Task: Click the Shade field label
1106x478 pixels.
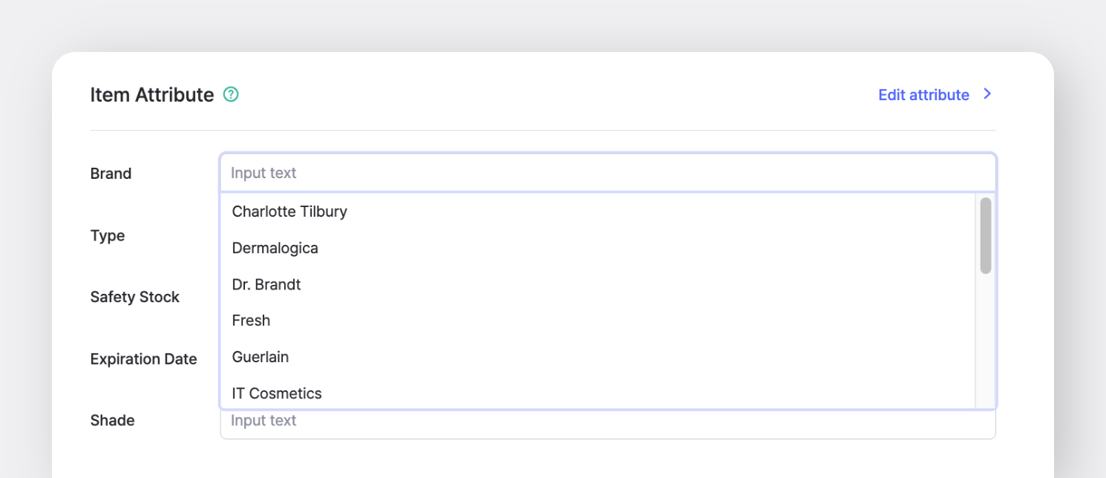Action: point(112,421)
